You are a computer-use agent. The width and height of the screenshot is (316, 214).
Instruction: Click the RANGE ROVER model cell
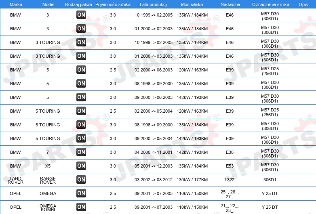[48, 180]
